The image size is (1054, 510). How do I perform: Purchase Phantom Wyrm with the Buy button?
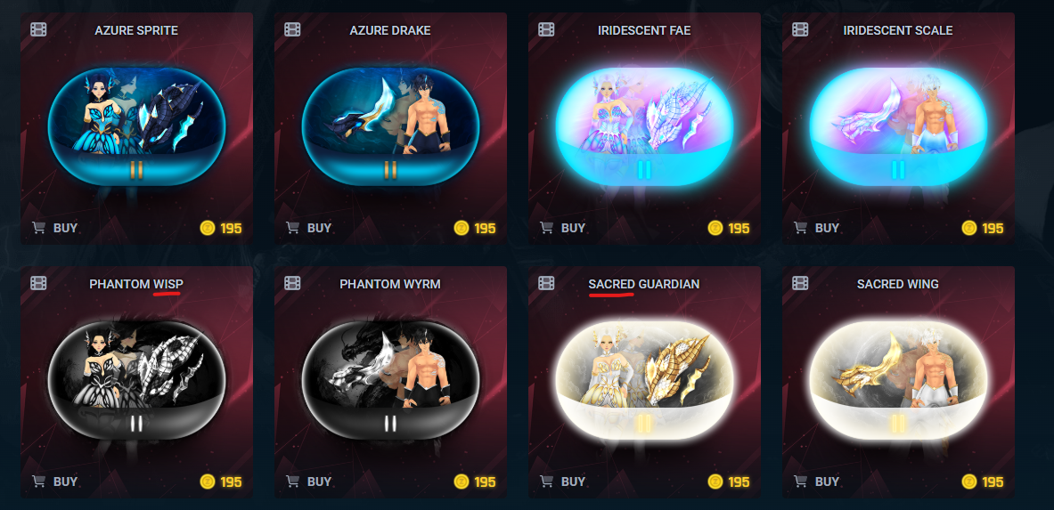[308, 482]
